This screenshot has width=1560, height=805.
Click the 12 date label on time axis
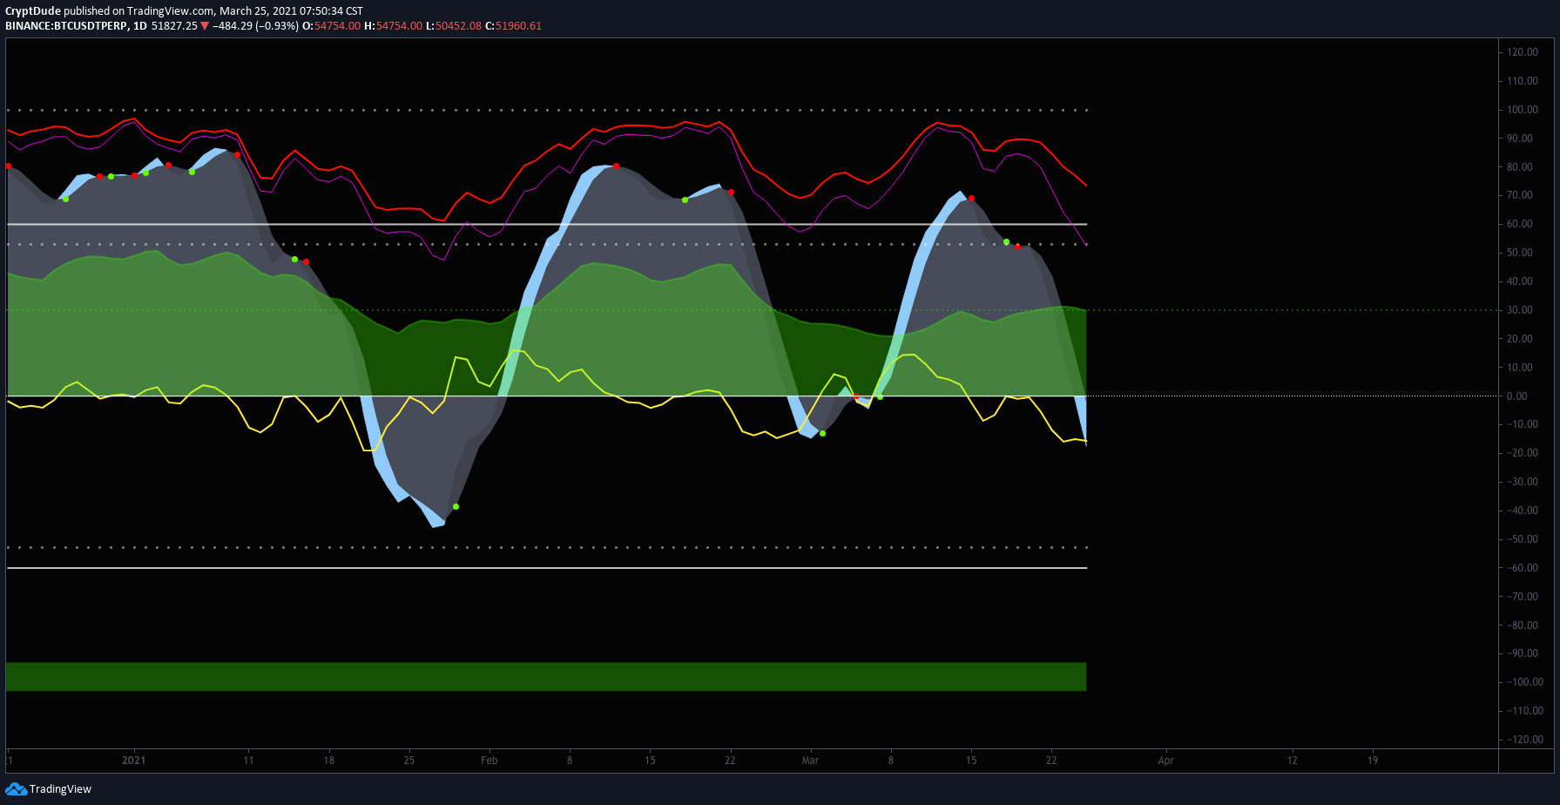(x=1293, y=761)
